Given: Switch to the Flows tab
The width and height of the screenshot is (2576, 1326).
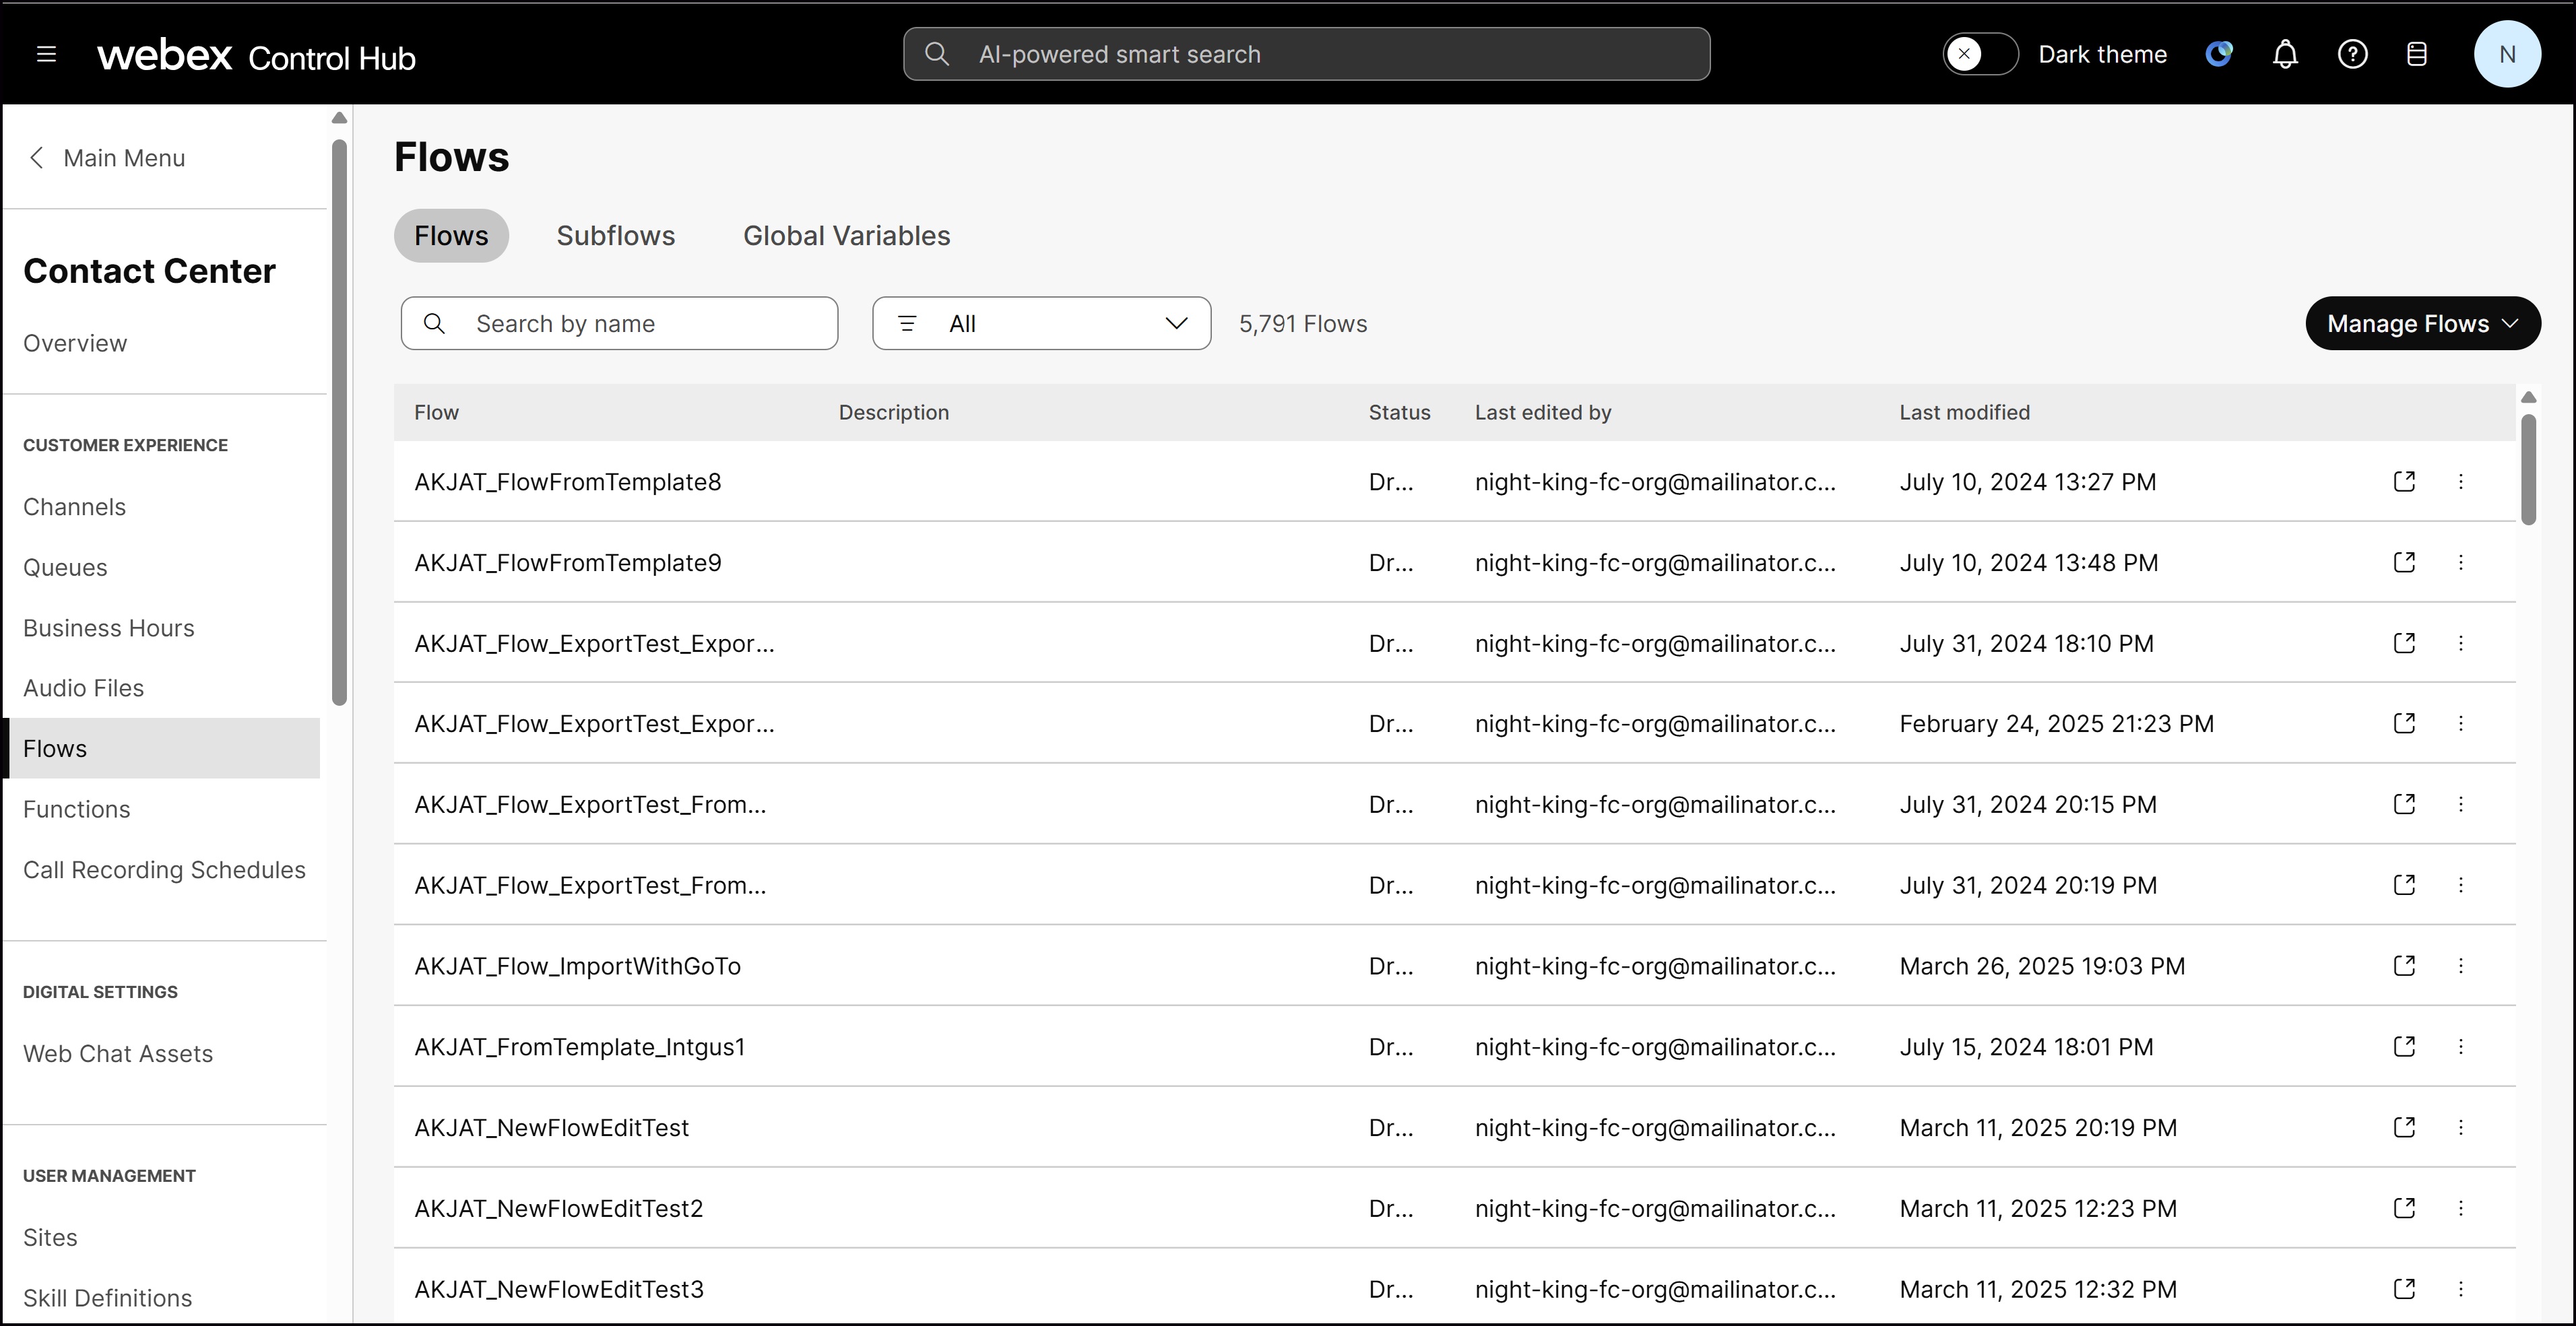Looking at the screenshot, I should pyautogui.click(x=451, y=236).
